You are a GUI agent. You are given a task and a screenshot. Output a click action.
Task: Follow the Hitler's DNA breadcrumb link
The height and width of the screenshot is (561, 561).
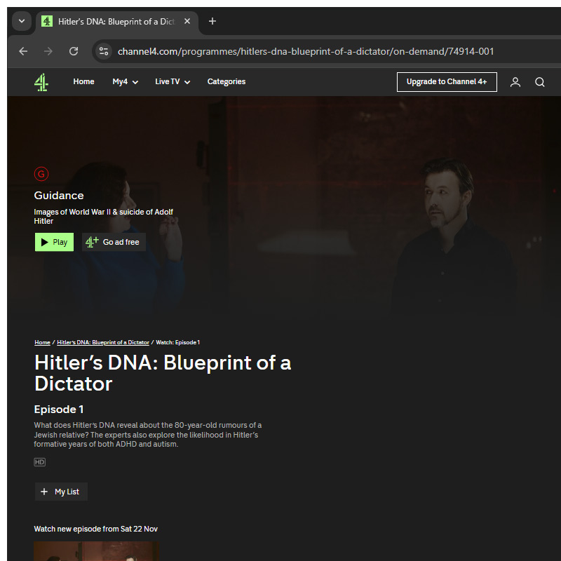coord(102,342)
